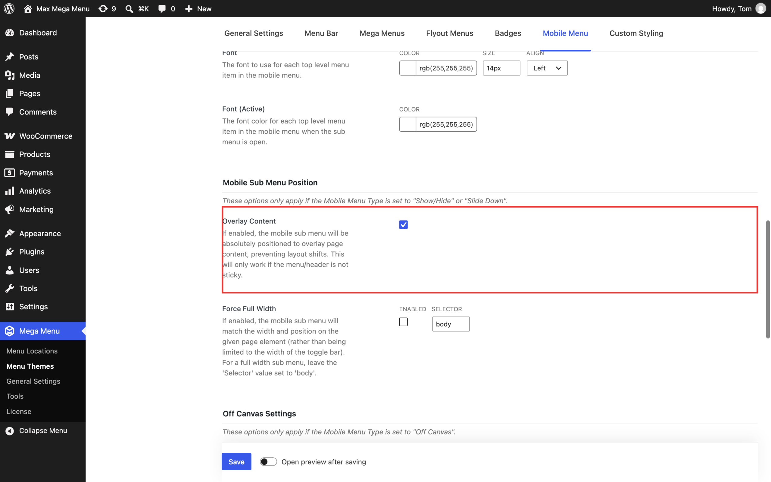Screen dimensions: 771x482
Task: Open Appearance in the sidebar
Action: (x=43, y=233)
